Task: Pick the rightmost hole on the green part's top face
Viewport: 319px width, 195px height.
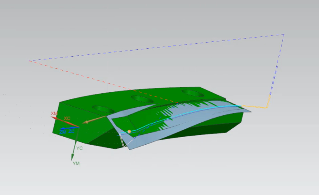Action: click(193, 93)
